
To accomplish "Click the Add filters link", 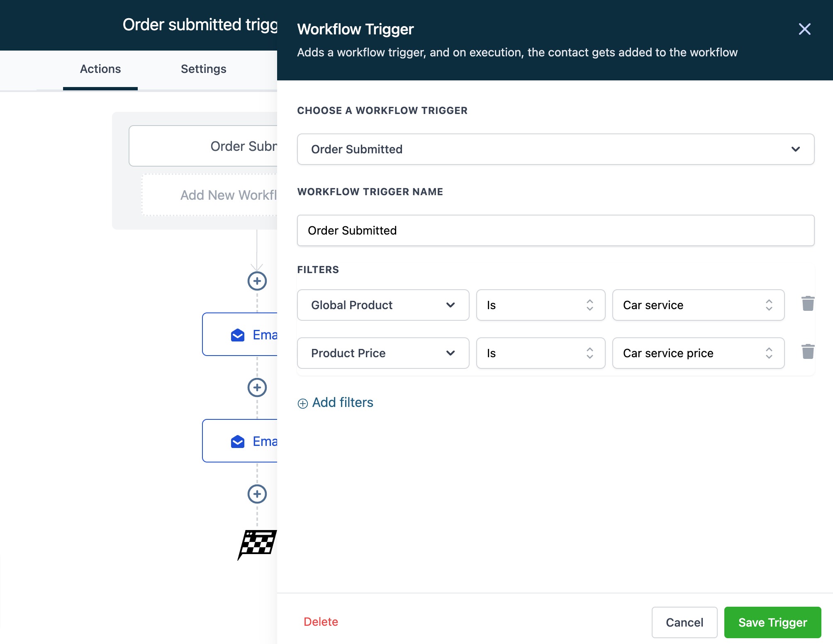I will tap(336, 403).
